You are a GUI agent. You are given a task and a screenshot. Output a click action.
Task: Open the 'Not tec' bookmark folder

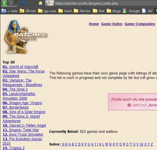pos(82,11)
